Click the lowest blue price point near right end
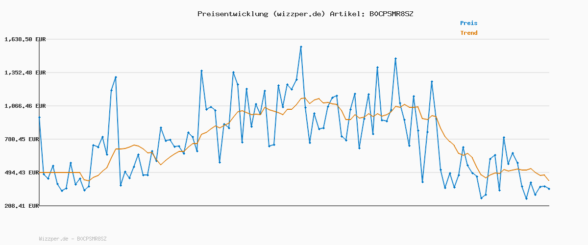The image size is (588, 245). (x=526, y=198)
